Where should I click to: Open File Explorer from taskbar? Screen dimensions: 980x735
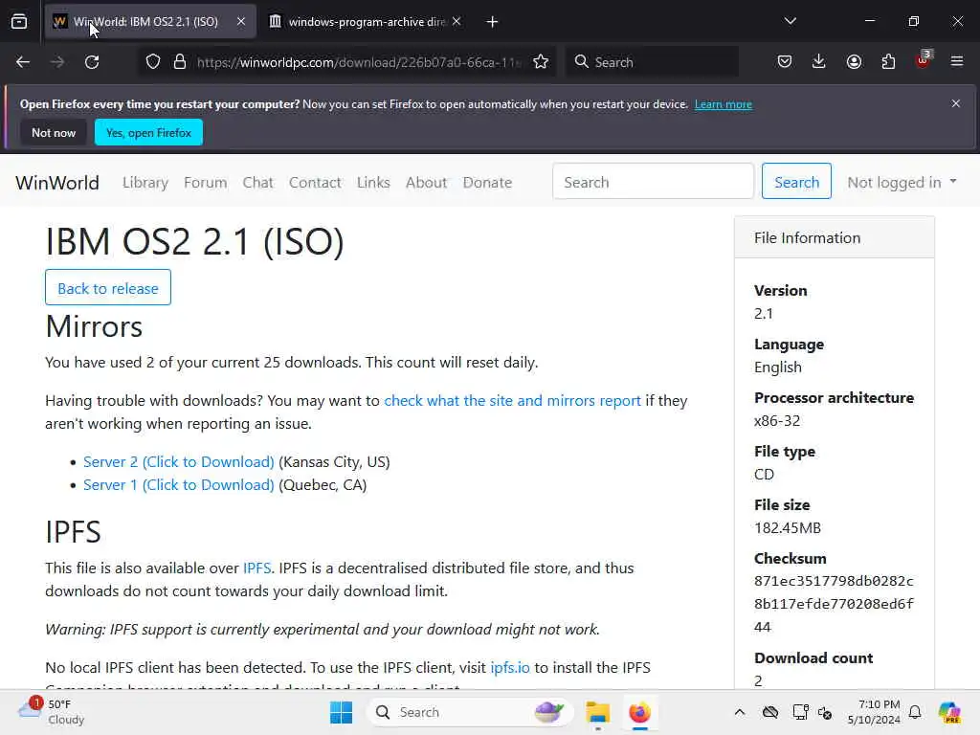597,712
